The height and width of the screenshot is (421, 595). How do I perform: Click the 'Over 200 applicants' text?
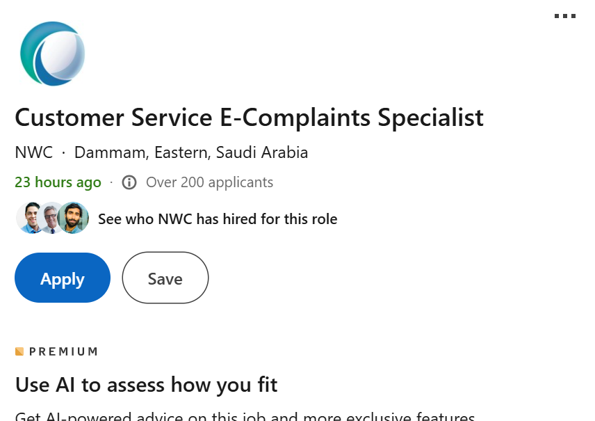pos(209,183)
